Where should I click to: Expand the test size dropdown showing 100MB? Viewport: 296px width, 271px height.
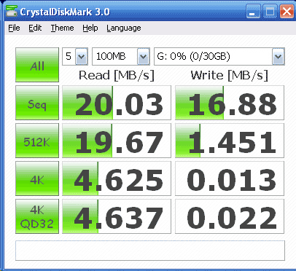[x=143, y=57]
